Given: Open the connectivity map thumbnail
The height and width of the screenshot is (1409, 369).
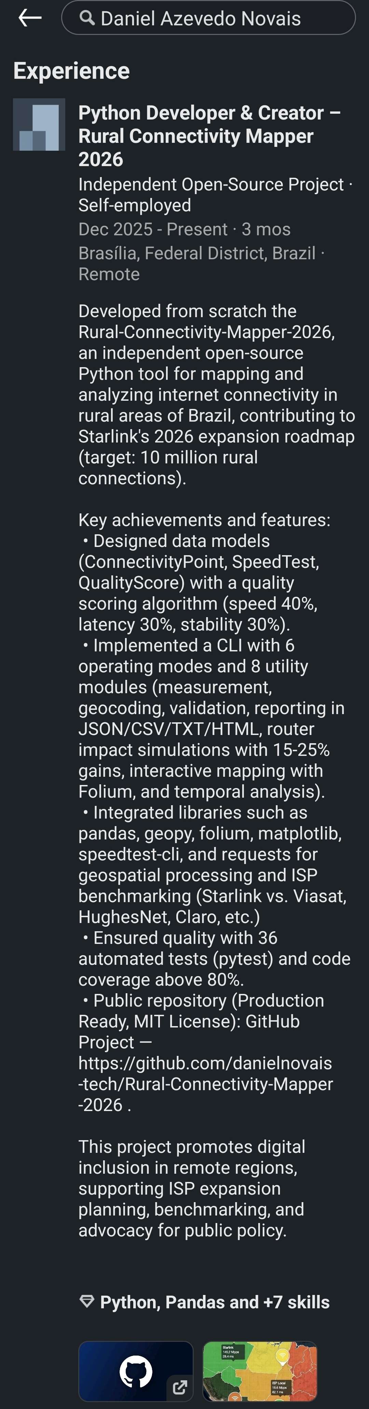Looking at the screenshot, I should click(260, 1370).
